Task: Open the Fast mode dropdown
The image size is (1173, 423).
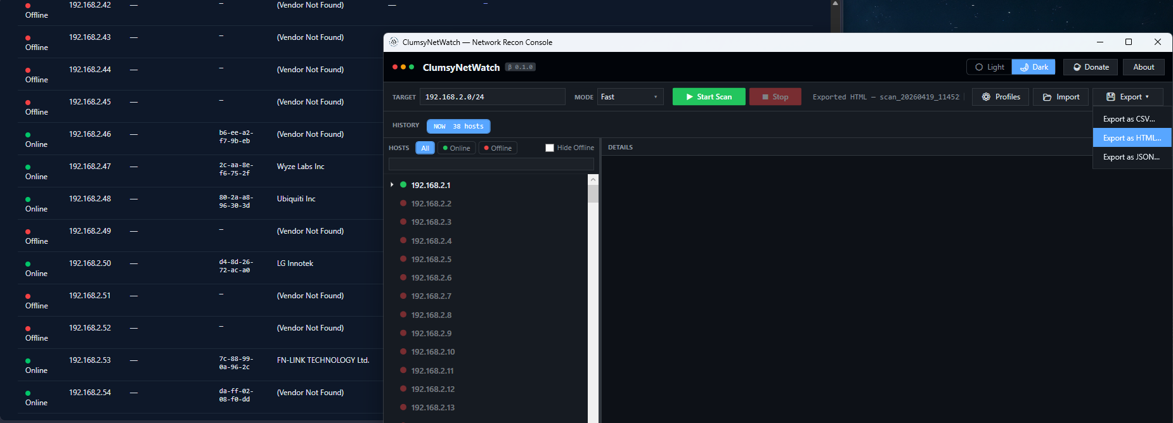Action: [630, 97]
